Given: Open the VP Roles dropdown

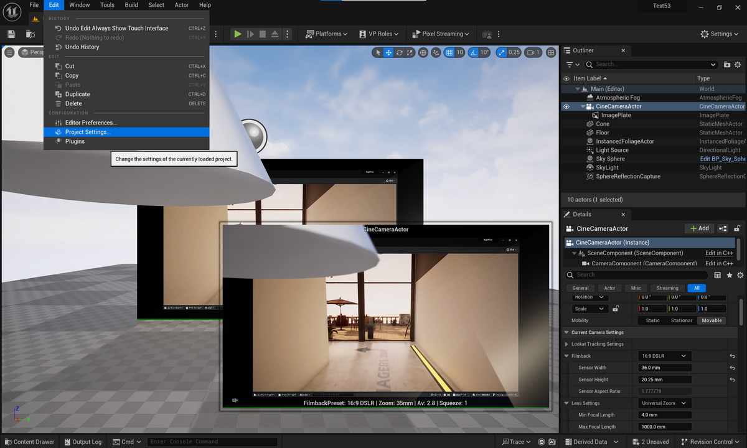Looking at the screenshot, I should pyautogui.click(x=379, y=34).
